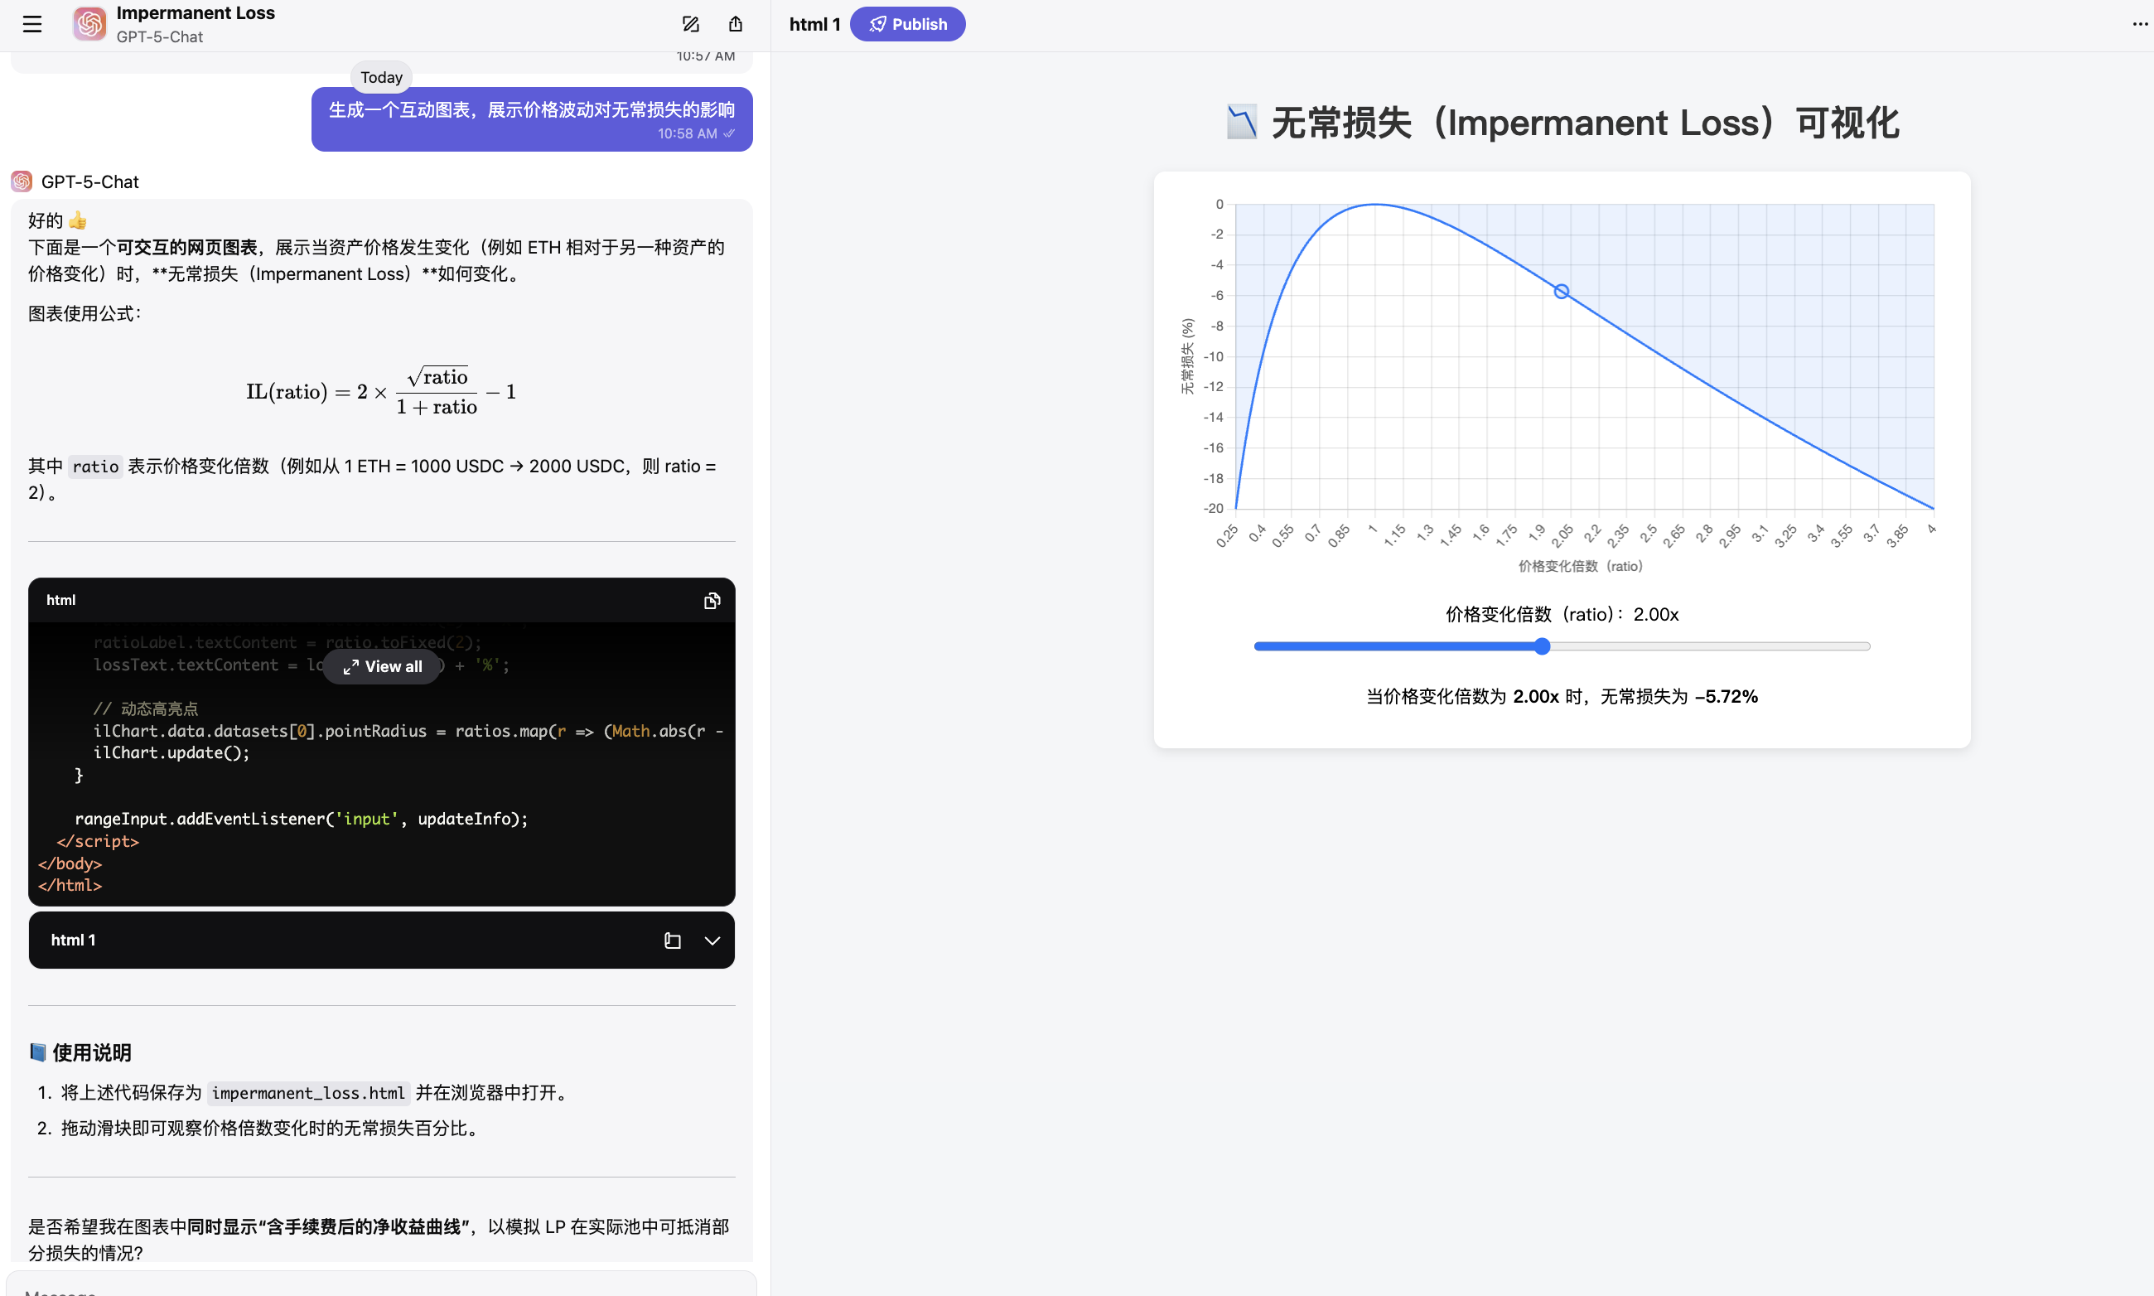Open the hamburger sidebar menu

32,25
